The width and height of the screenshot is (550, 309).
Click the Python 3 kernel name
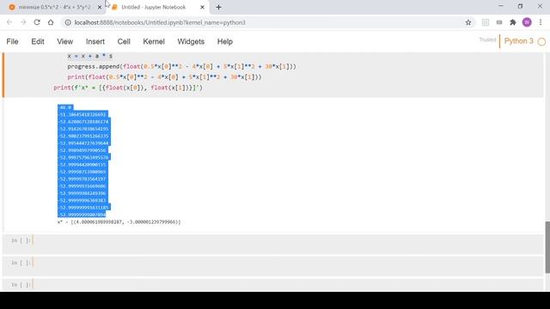518,41
